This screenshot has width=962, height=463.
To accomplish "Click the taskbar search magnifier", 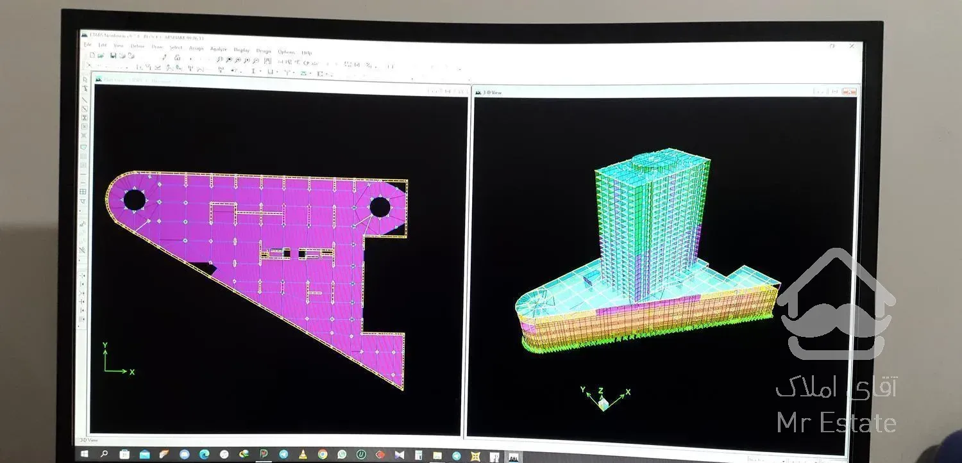I will pos(104,453).
